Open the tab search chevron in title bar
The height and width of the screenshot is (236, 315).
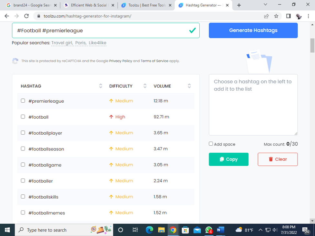click(x=265, y=5)
